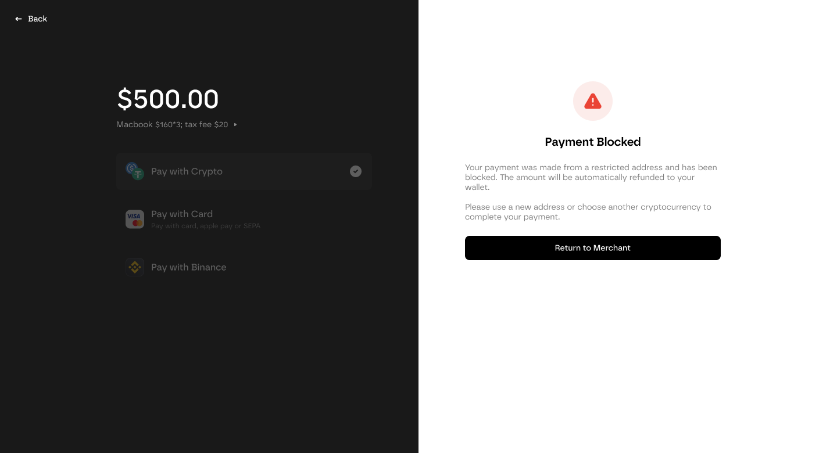This screenshot has width=837, height=453.
Task: Click the Visa Mastercard card icon
Action: [135, 219]
